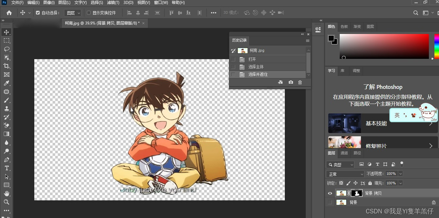
Task: Open the 滤镜(T) menu
Action: (x=113, y=3)
